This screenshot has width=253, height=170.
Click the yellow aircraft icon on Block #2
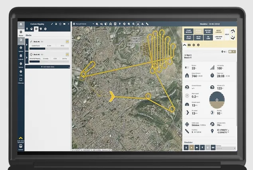(67, 54)
